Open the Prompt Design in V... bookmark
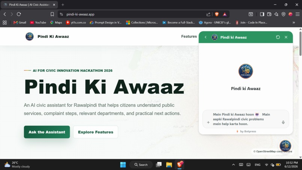The image size is (302, 170). 106,23
